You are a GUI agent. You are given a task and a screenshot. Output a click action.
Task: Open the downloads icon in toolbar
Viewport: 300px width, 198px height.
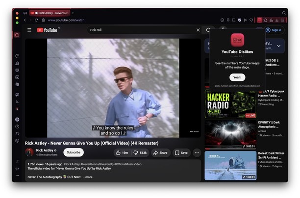click(277, 20)
